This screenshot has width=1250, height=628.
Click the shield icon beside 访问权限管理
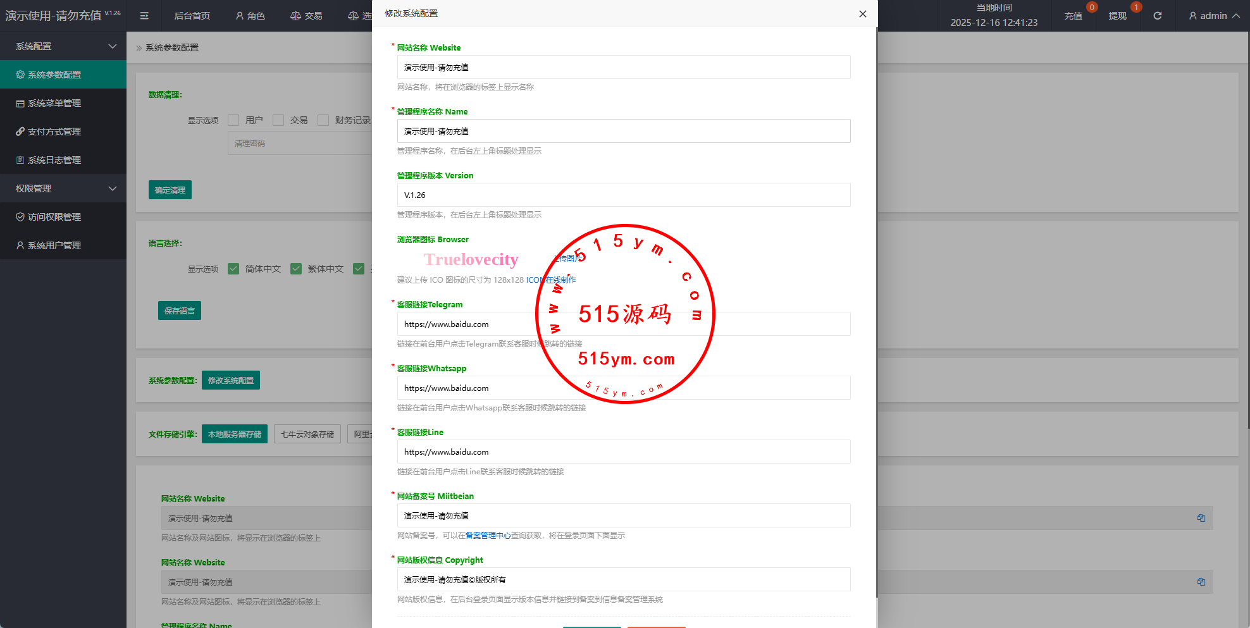click(x=20, y=217)
